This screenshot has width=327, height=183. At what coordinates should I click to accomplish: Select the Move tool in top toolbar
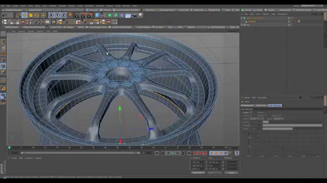coord(25,15)
